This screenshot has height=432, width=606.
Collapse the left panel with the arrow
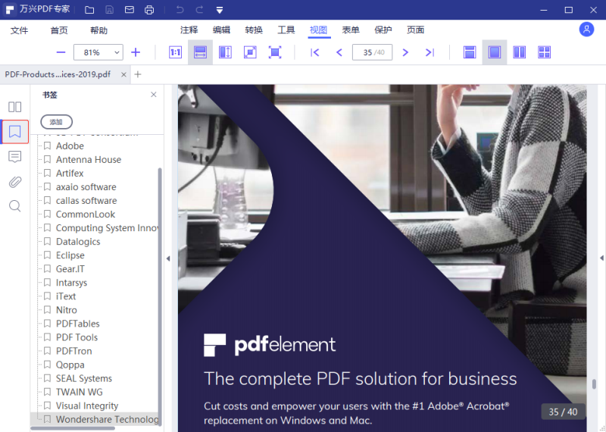(x=168, y=258)
